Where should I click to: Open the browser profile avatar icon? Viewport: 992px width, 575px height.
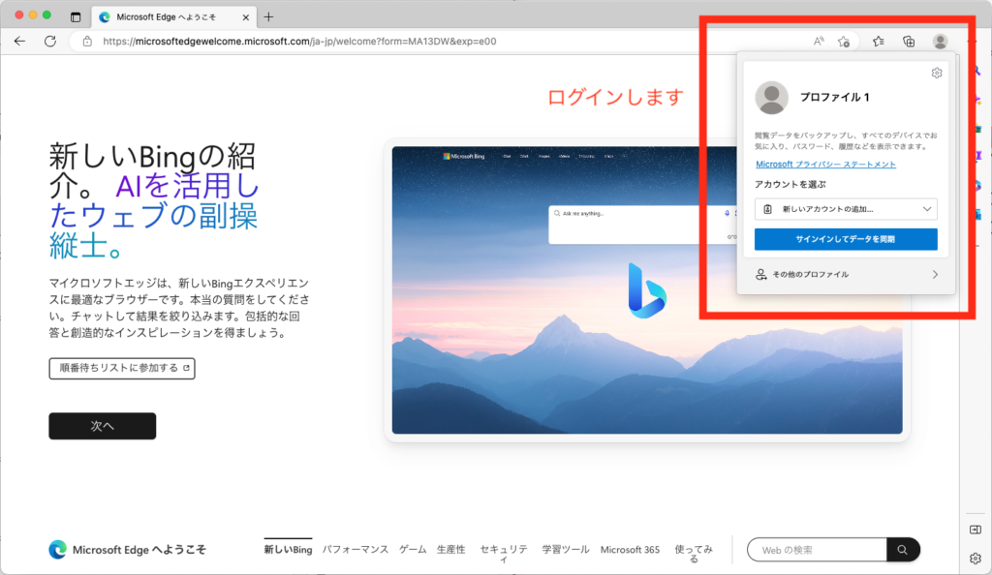940,41
